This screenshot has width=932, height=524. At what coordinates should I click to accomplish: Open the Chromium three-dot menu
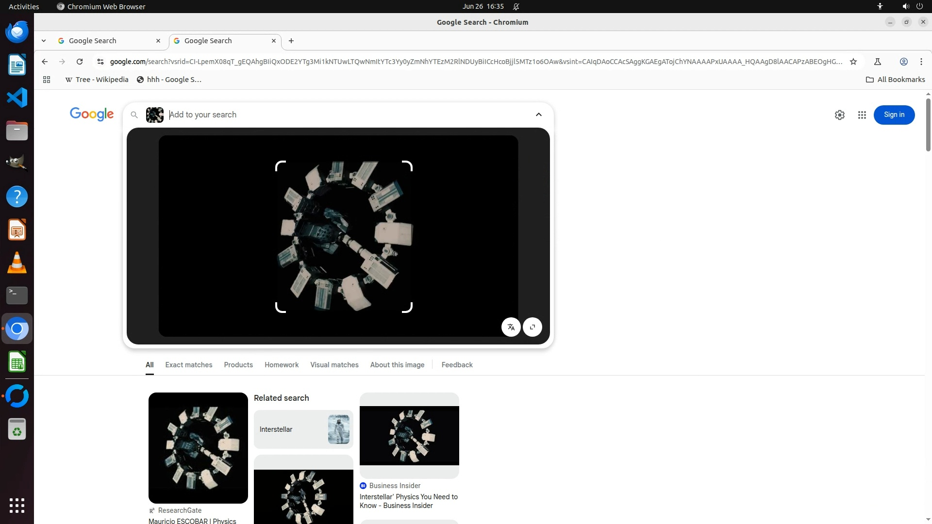pos(921,62)
